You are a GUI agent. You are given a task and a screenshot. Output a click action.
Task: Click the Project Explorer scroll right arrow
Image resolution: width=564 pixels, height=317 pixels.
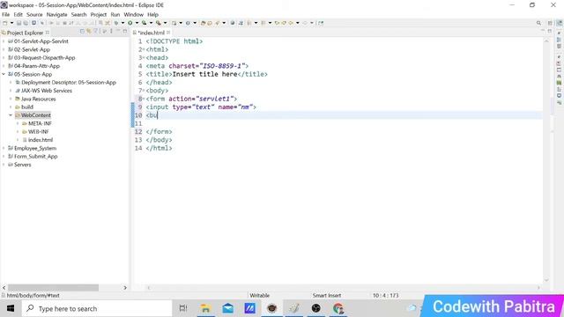125,288
